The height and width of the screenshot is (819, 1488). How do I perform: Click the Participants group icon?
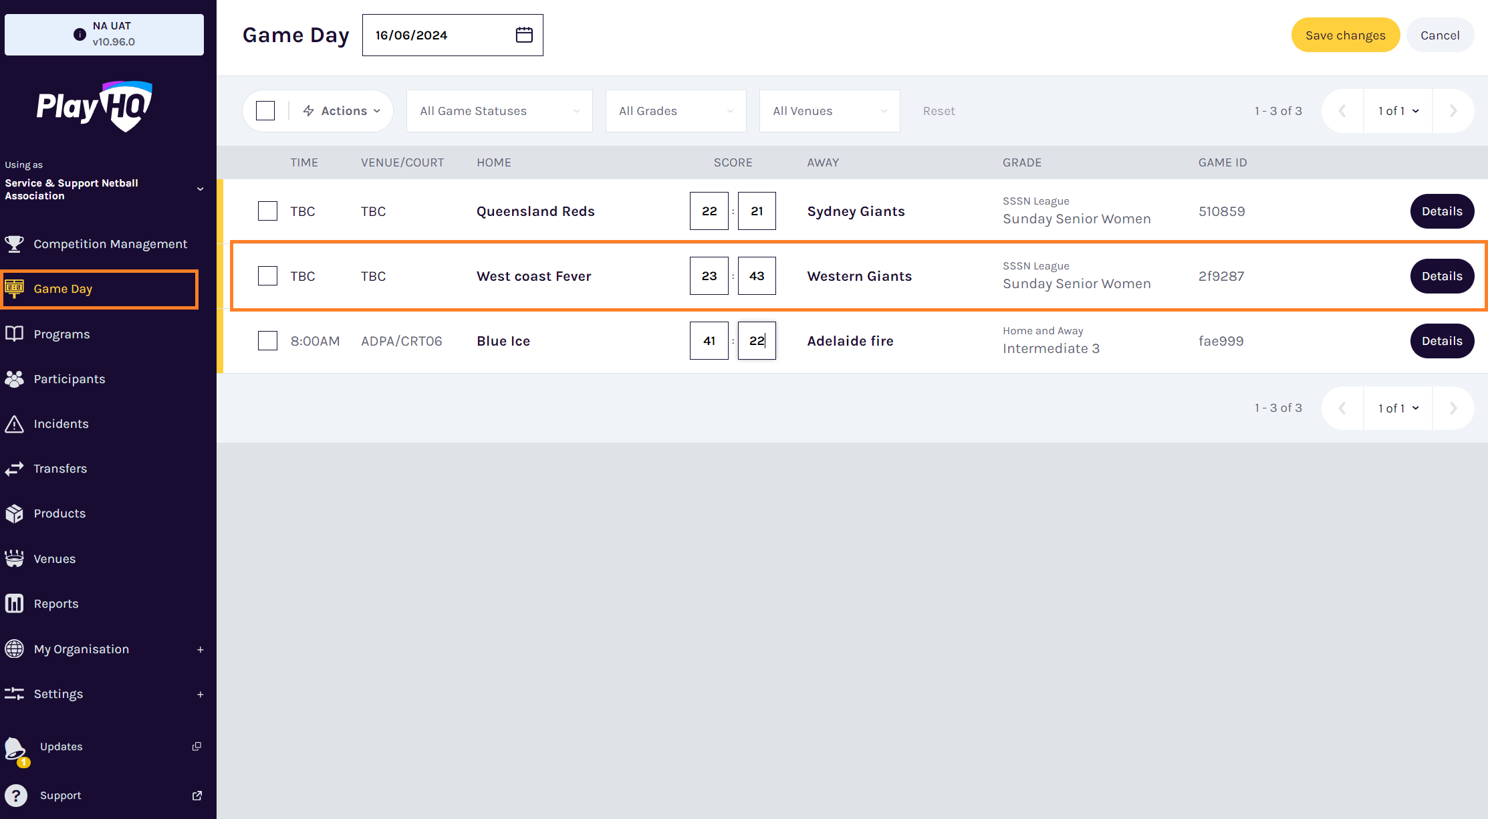pyautogui.click(x=14, y=379)
